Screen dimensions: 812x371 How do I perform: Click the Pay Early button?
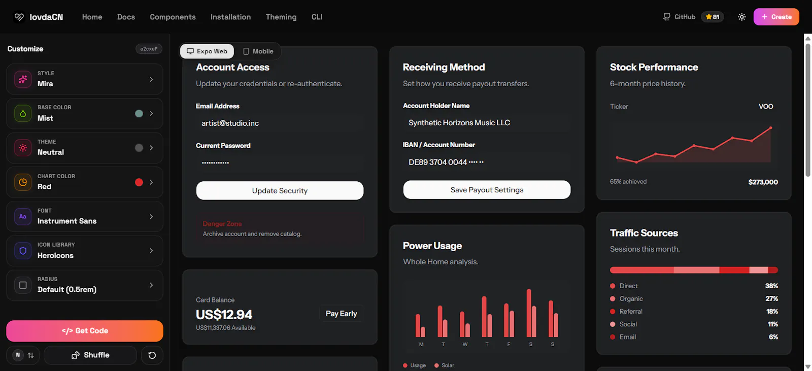341,314
